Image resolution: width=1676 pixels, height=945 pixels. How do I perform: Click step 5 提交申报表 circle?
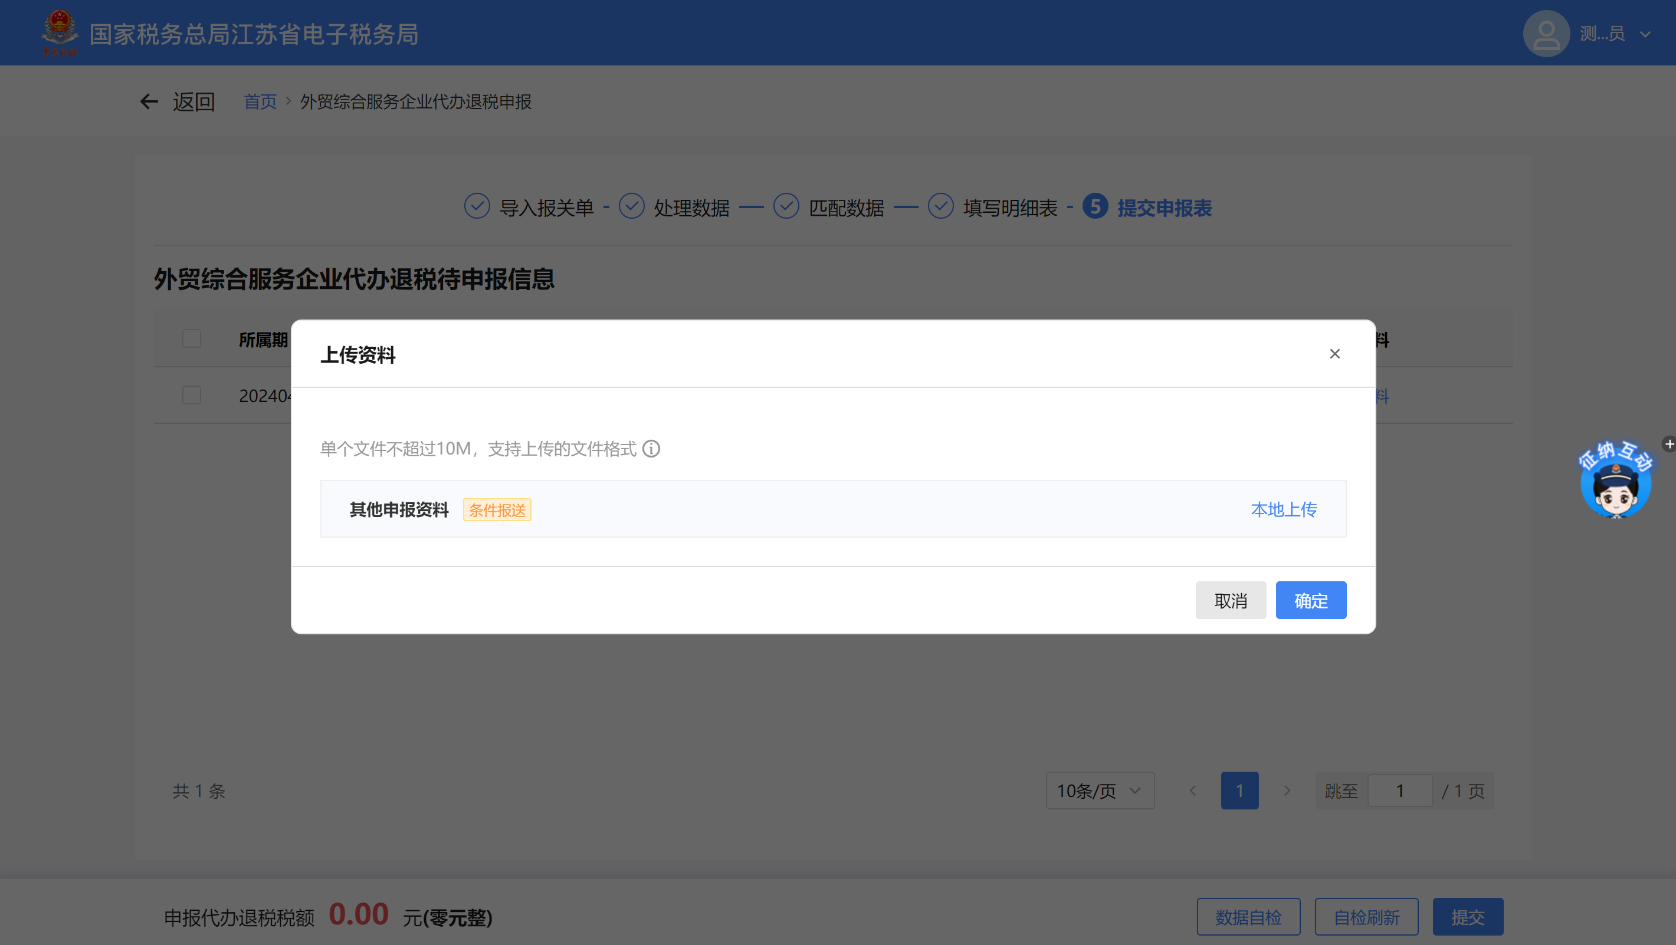(1096, 207)
